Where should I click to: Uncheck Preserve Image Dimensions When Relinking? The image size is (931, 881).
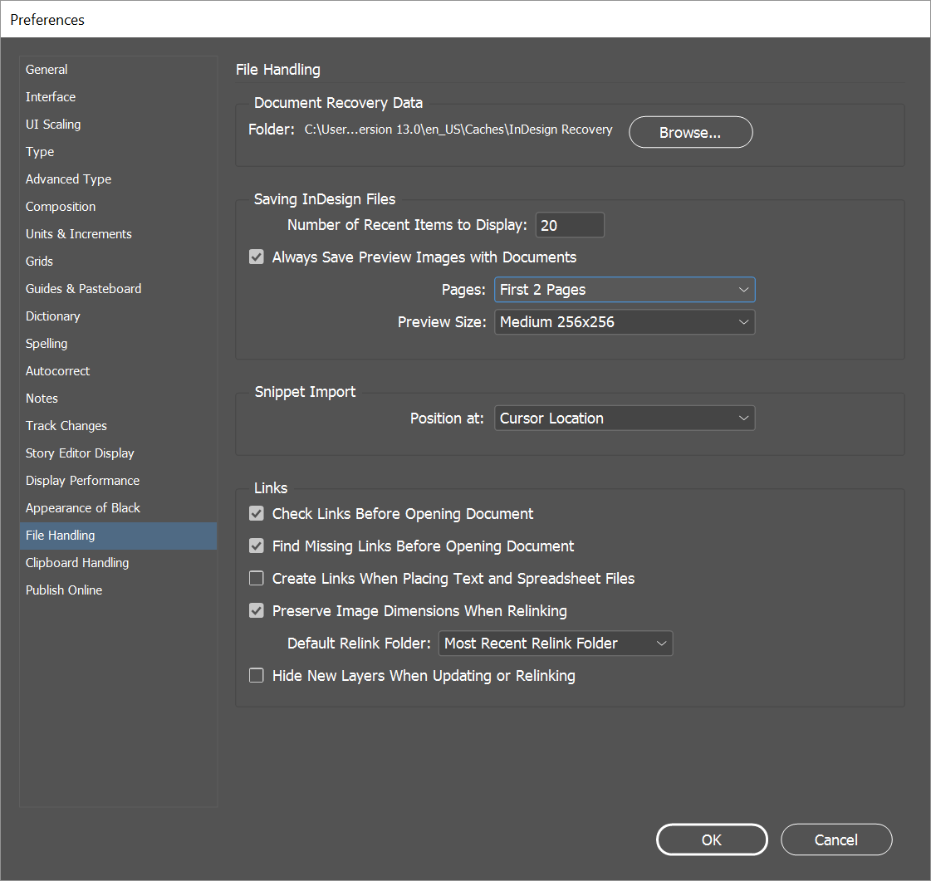257,611
